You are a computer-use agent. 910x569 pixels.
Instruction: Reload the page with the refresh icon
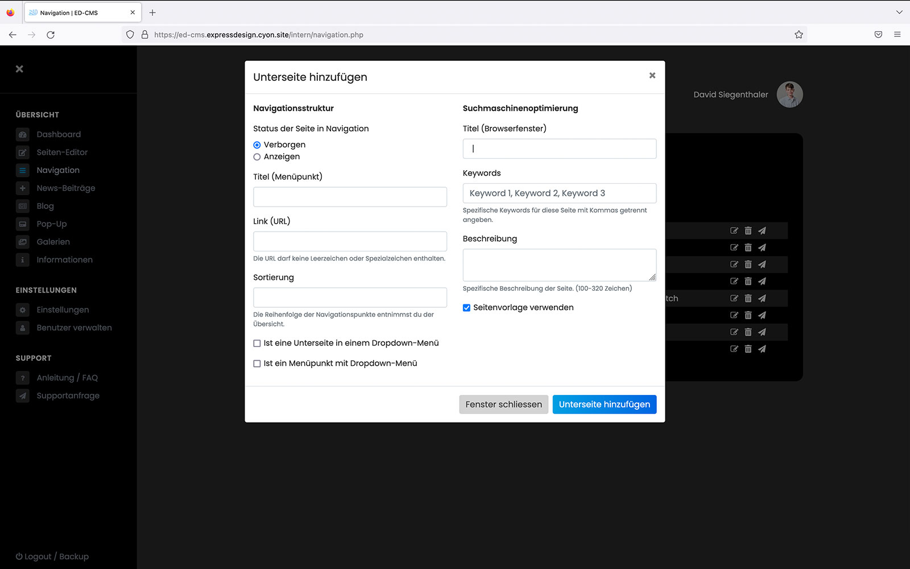point(51,35)
